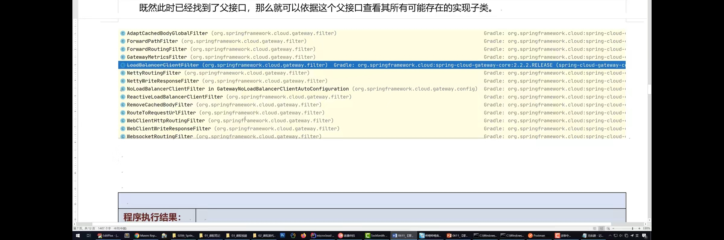Open the 01_课程笔记 folder on taskbar

[x=210, y=235]
